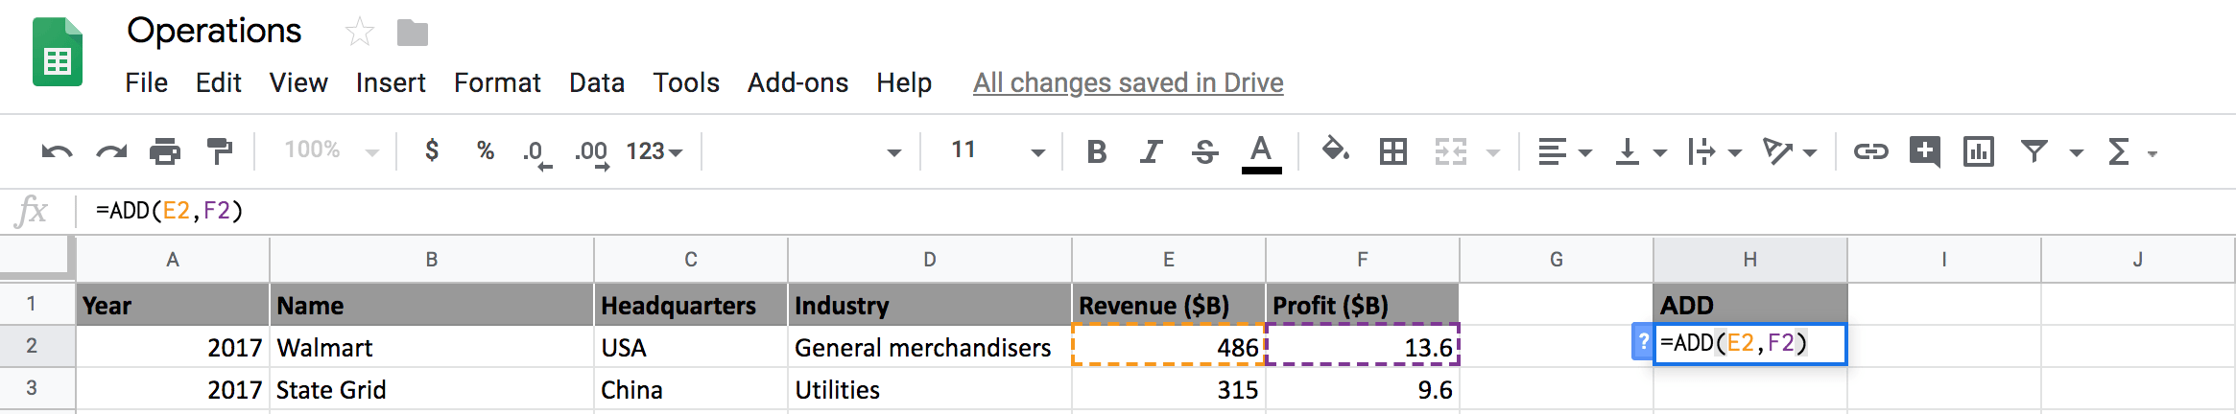The image size is (2236, 414).
Task: Select the China cell
Action: (691, 389)
